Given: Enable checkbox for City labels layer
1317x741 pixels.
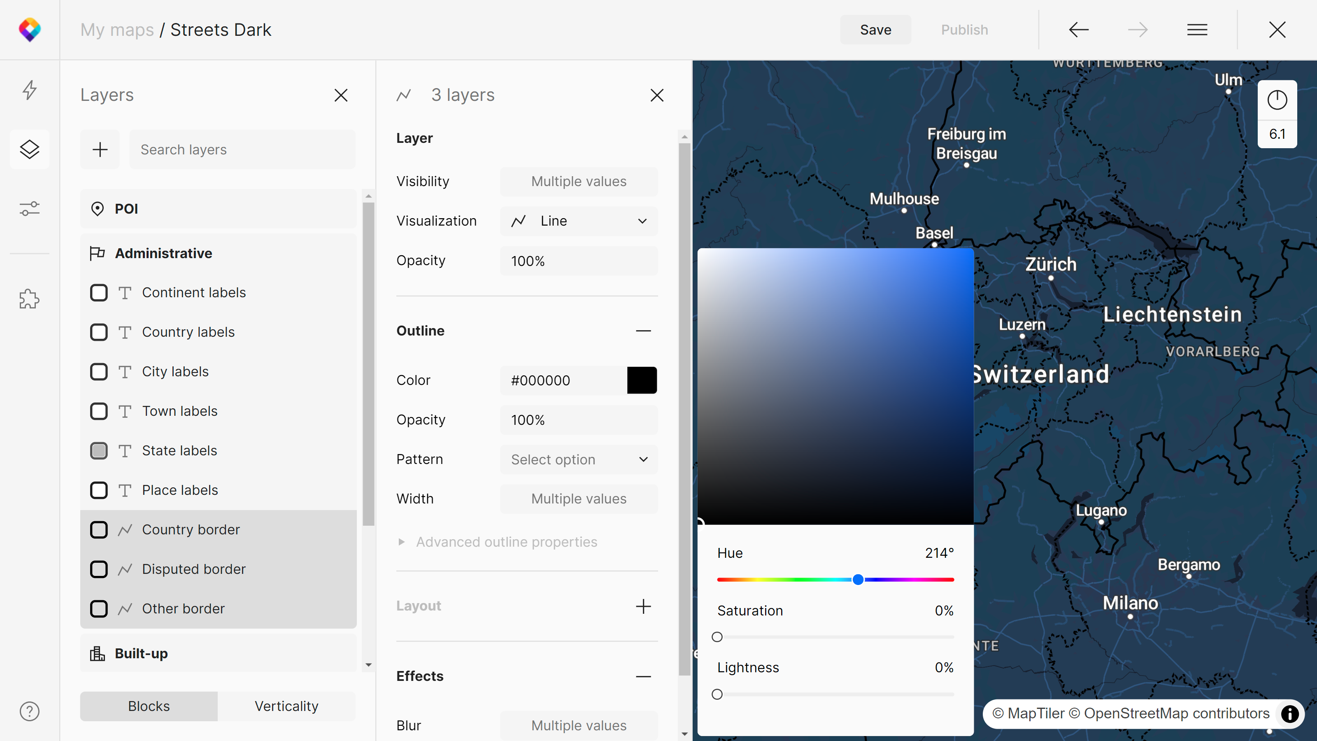Looking at the screenshot, I should 99,371.
